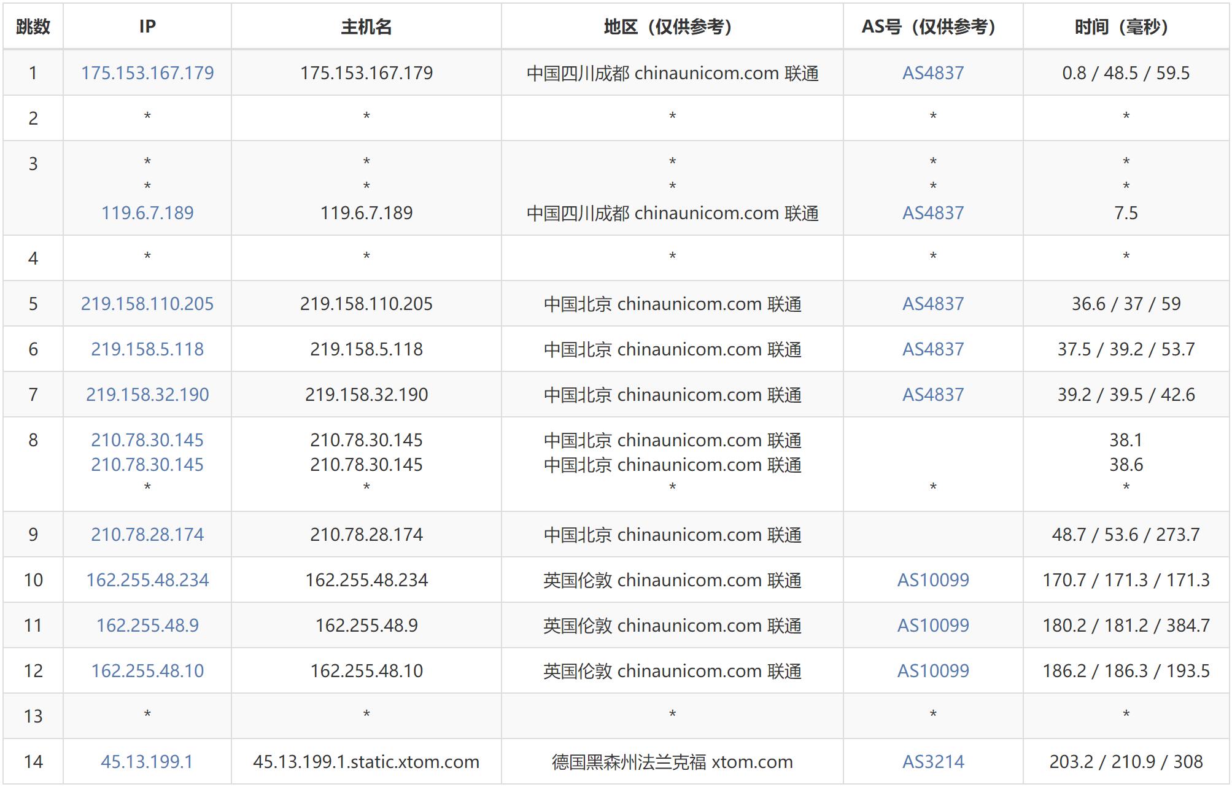Screen dimensions: 1232x787
Task: Open IP link 162.255.48.9
Action: pyautogui.click(x=147, y=626)
